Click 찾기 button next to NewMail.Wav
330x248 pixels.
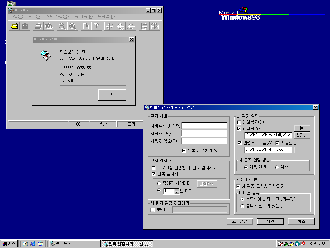[x=302, y=135]
